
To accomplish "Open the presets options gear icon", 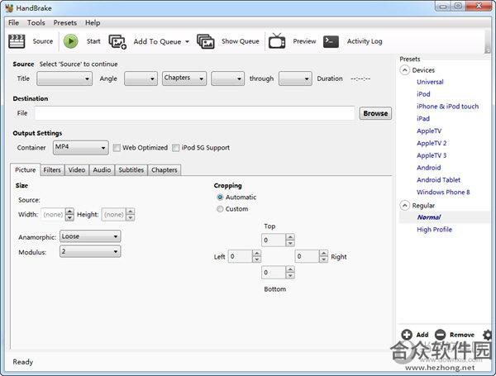I will pos(487,335).
